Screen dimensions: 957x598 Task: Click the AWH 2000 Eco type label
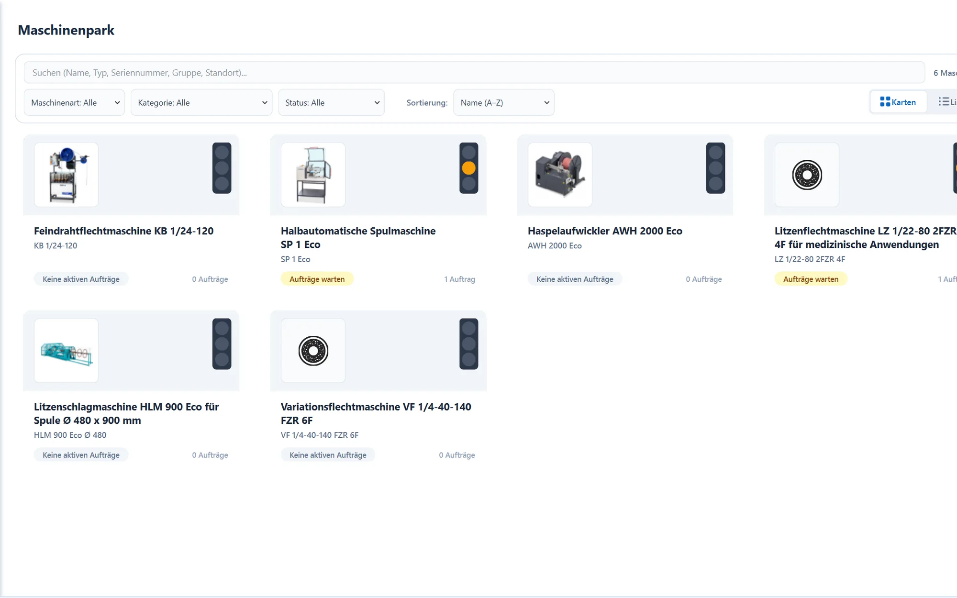[555, 245]
